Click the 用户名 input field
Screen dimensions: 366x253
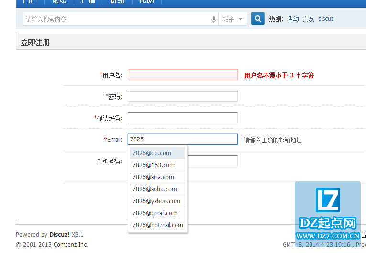pyautogui.click(x=183, y=75)
